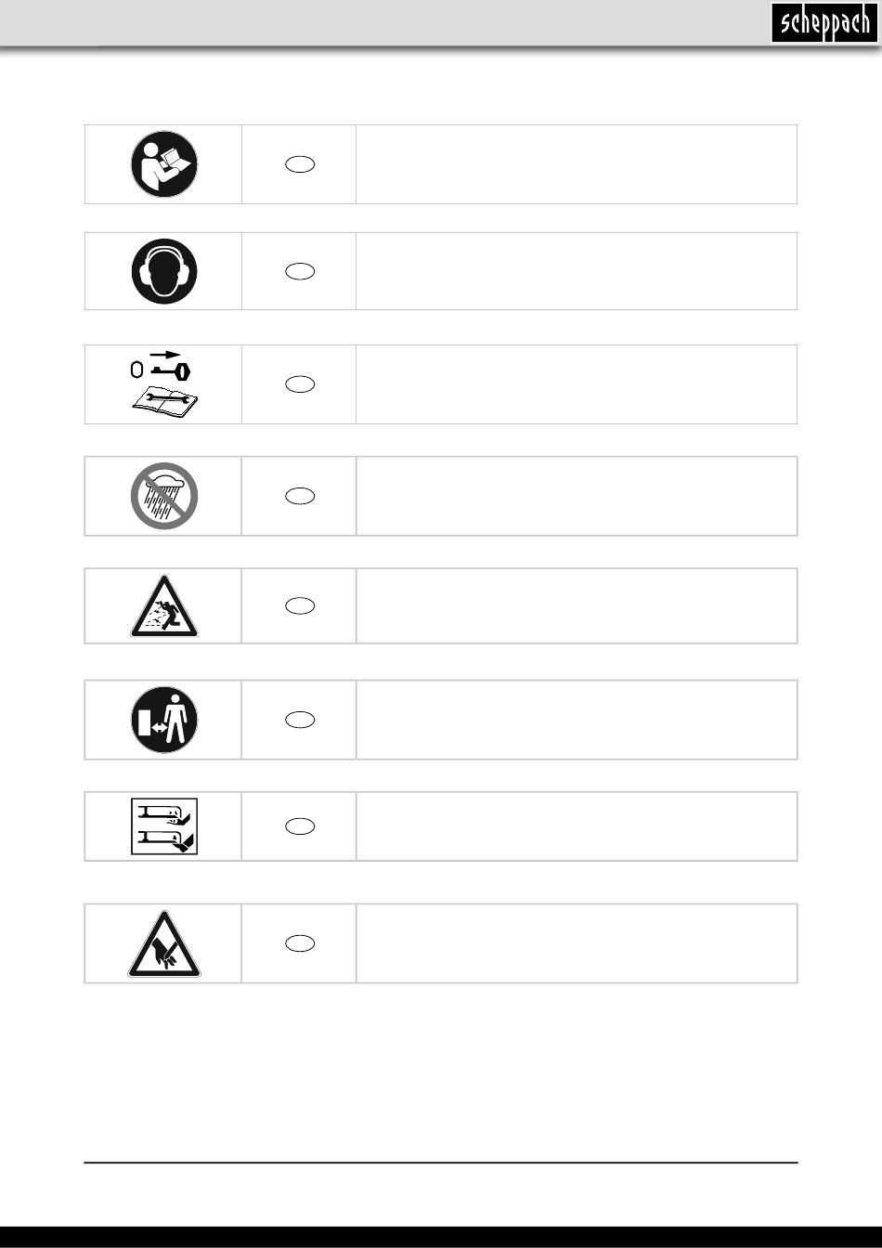Click the empty text box beside read-manual symbol
Image resolution: width=882 pixels, height=1248 pixels.
tap(577, 164)
